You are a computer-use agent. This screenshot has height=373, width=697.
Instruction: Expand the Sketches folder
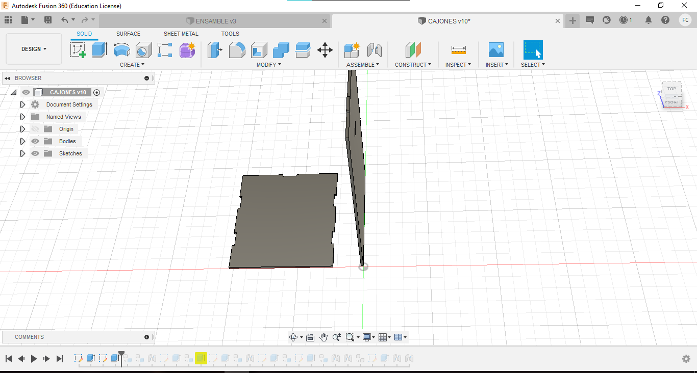point(22,153)
